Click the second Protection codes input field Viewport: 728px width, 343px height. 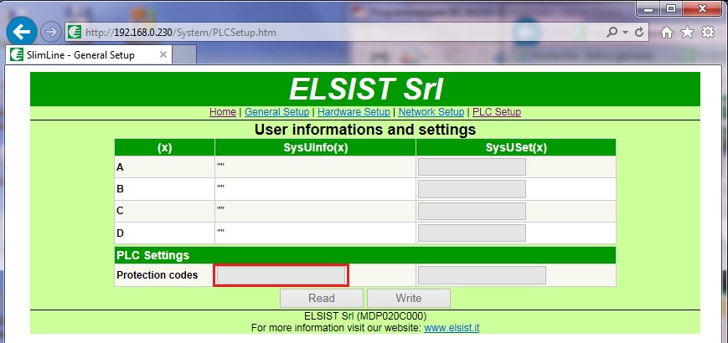point(482,275)
